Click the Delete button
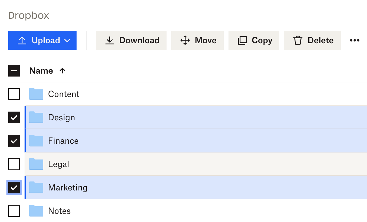Screen dimensions: 367x222 tap(312, 40)
